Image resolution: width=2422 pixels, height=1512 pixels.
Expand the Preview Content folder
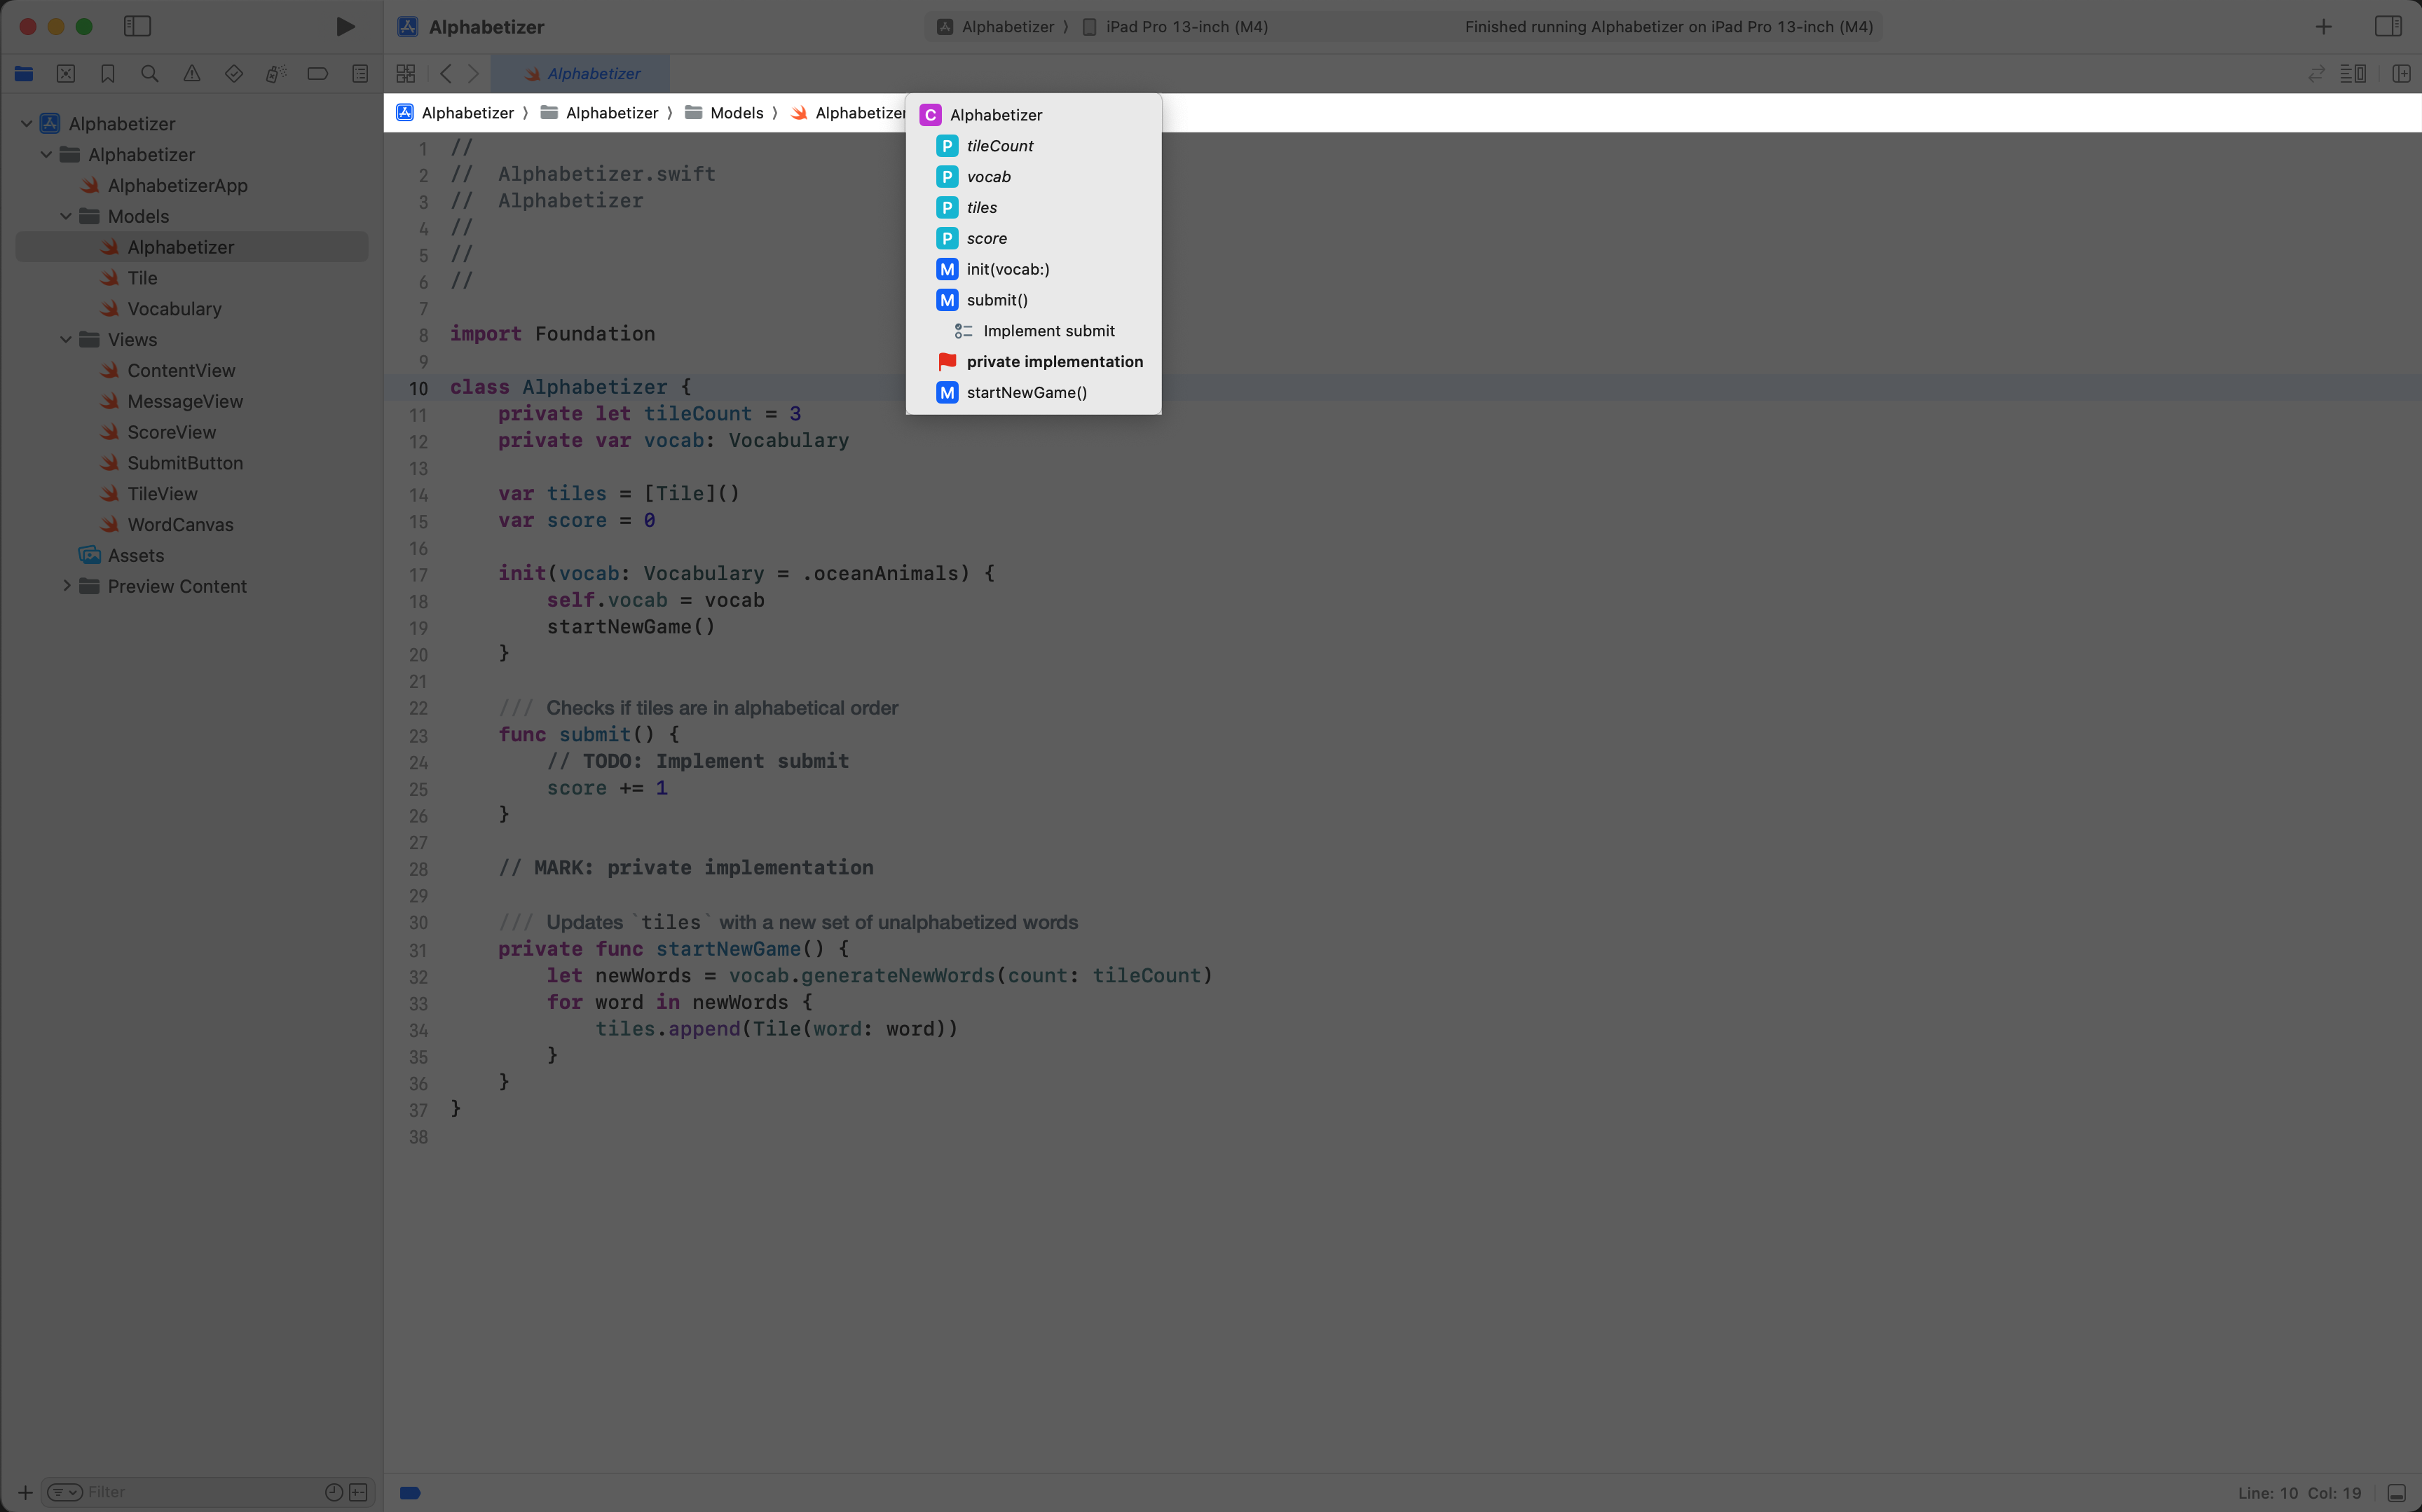[x=66, y=586]
